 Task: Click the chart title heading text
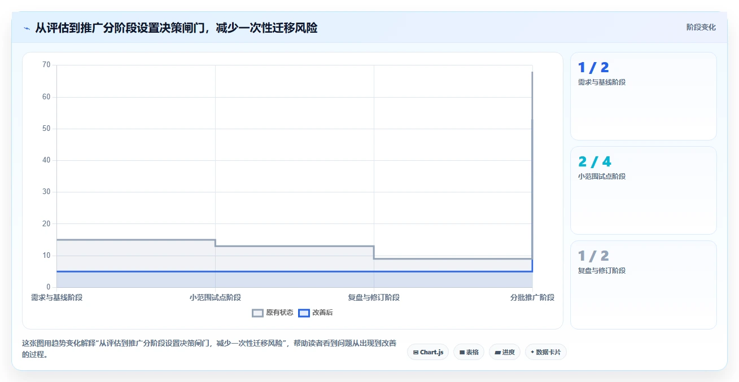176,28
